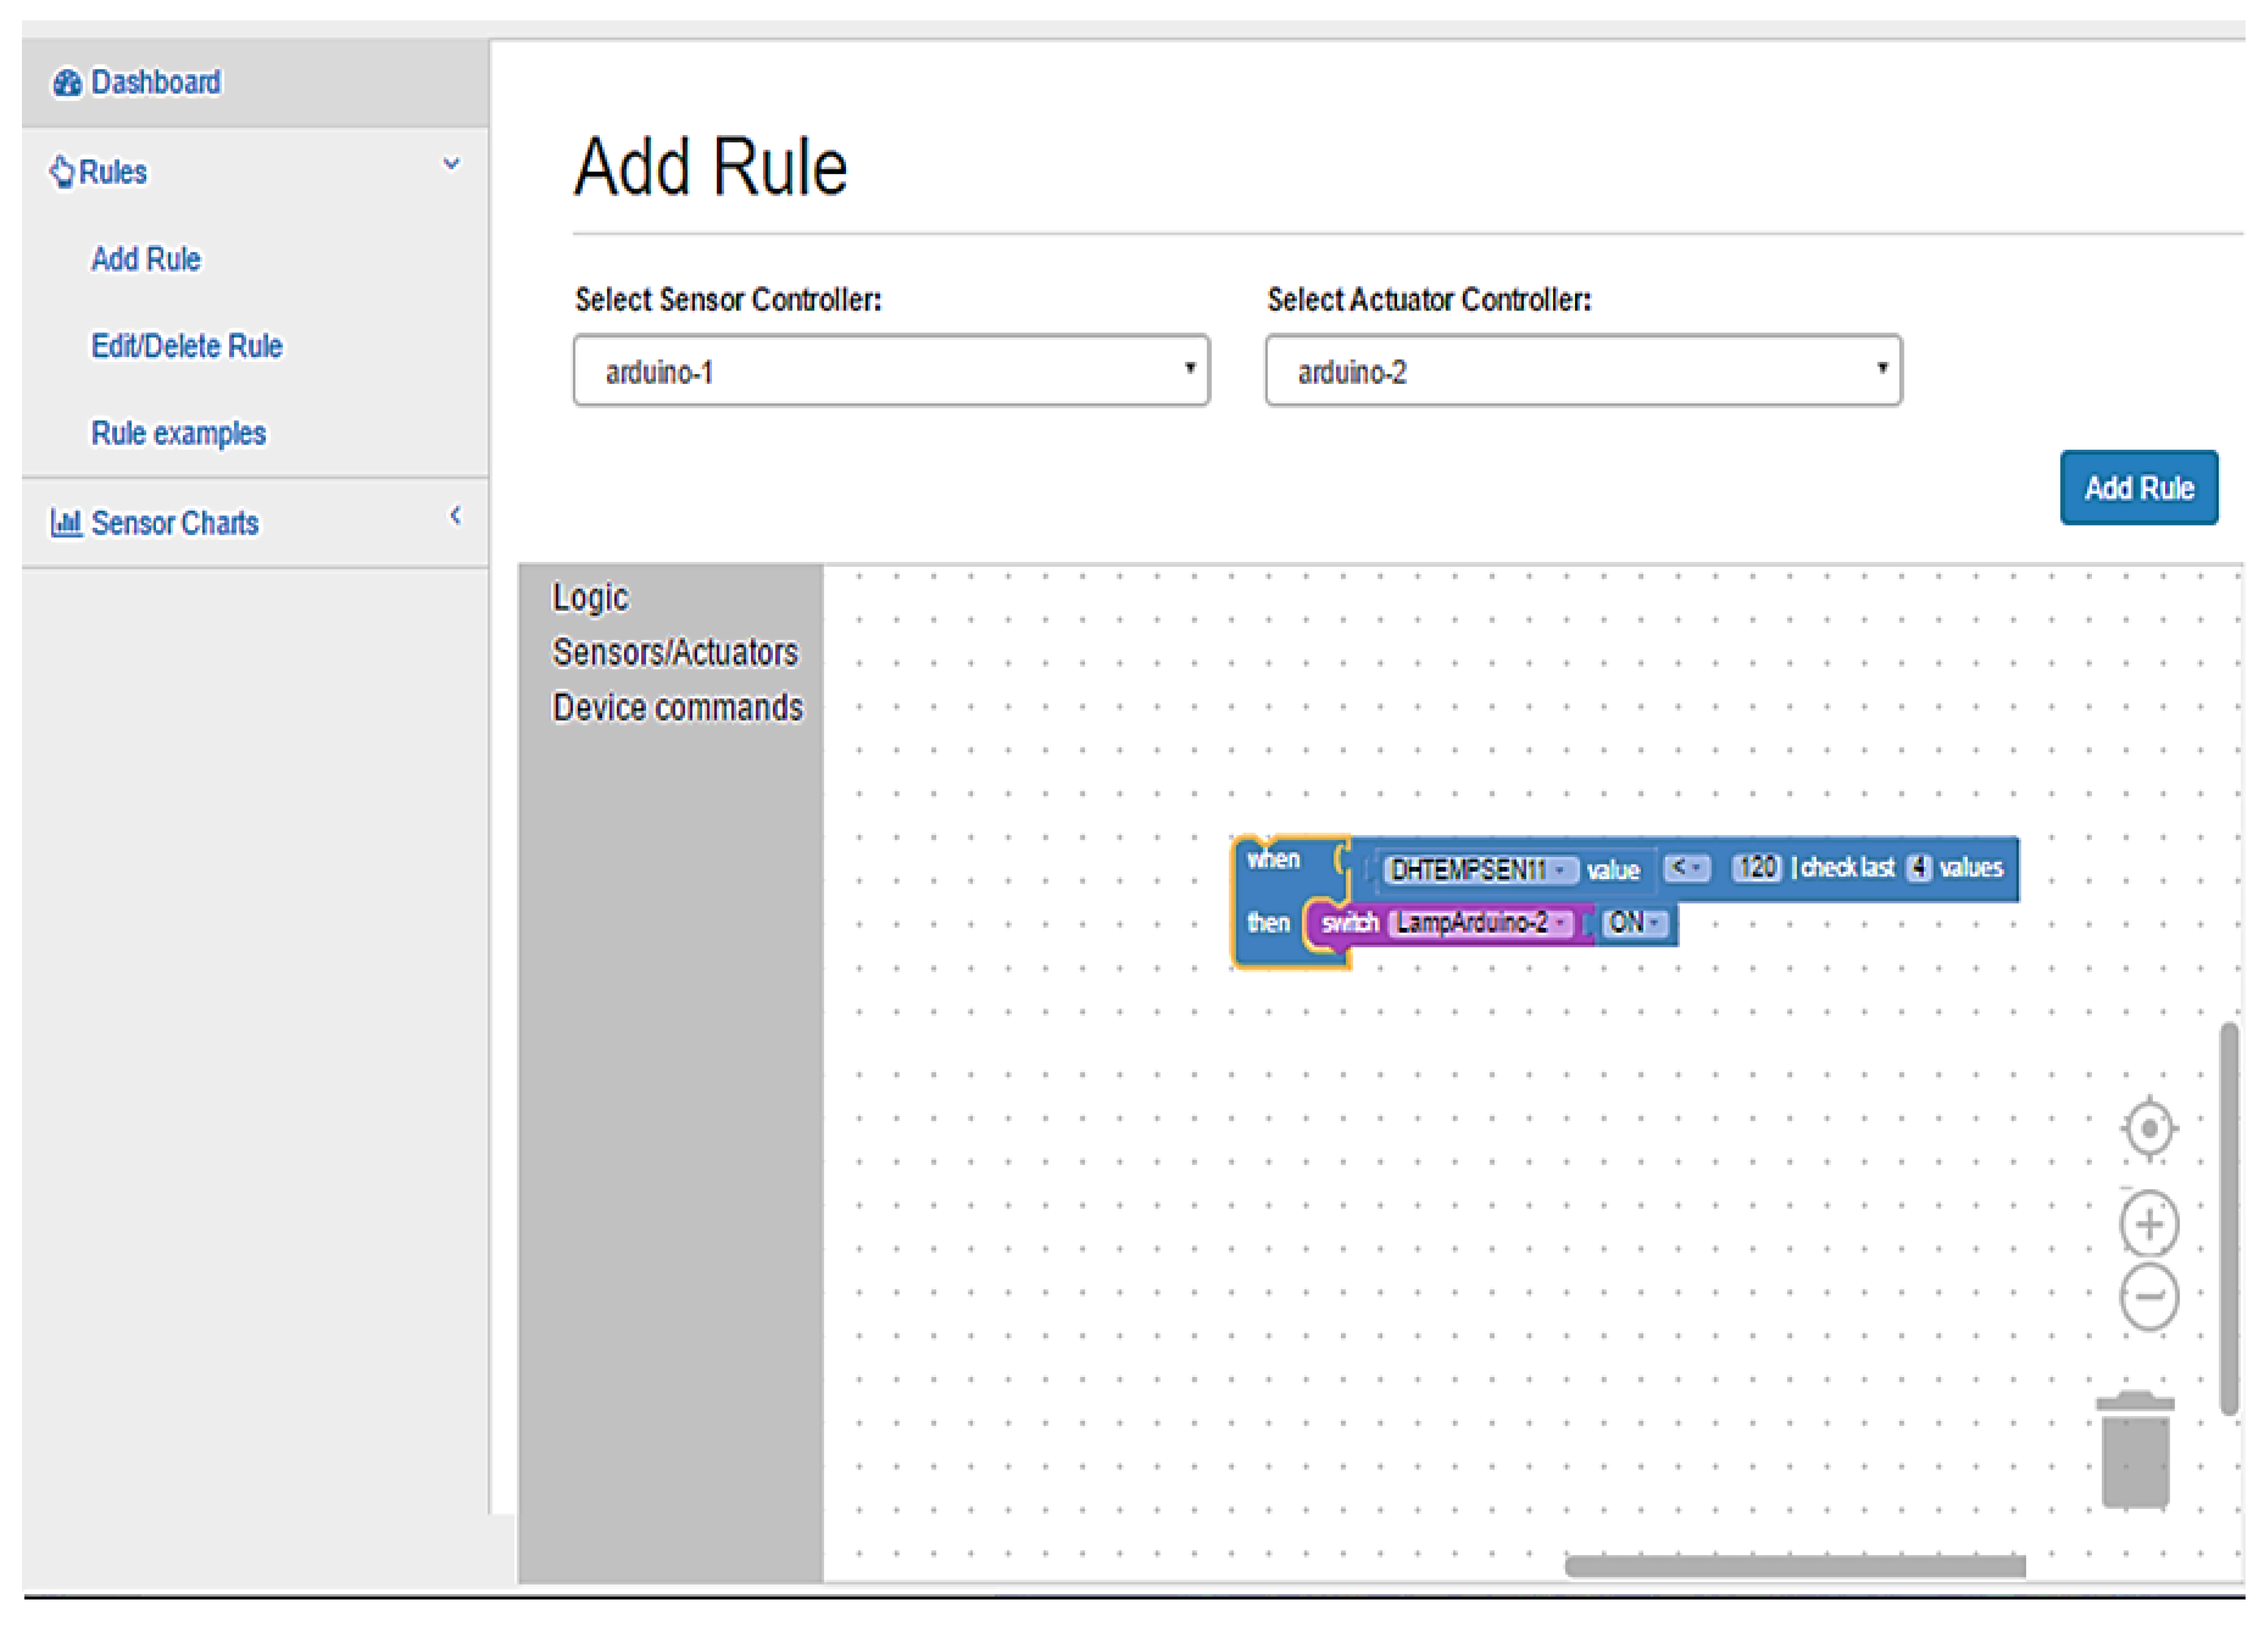2268x1627 pixels.
Task: Click the Dashboard gauge icon
Action: click(x=67, y=83)
